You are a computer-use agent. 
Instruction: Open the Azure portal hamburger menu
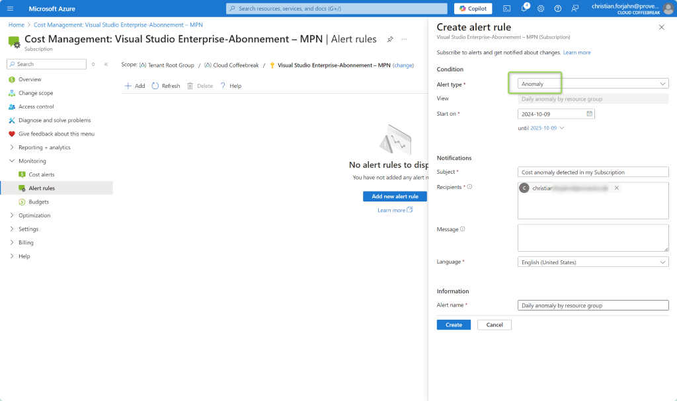tap(10, 9)
